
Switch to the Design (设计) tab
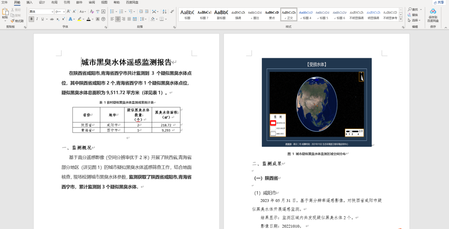42,2
